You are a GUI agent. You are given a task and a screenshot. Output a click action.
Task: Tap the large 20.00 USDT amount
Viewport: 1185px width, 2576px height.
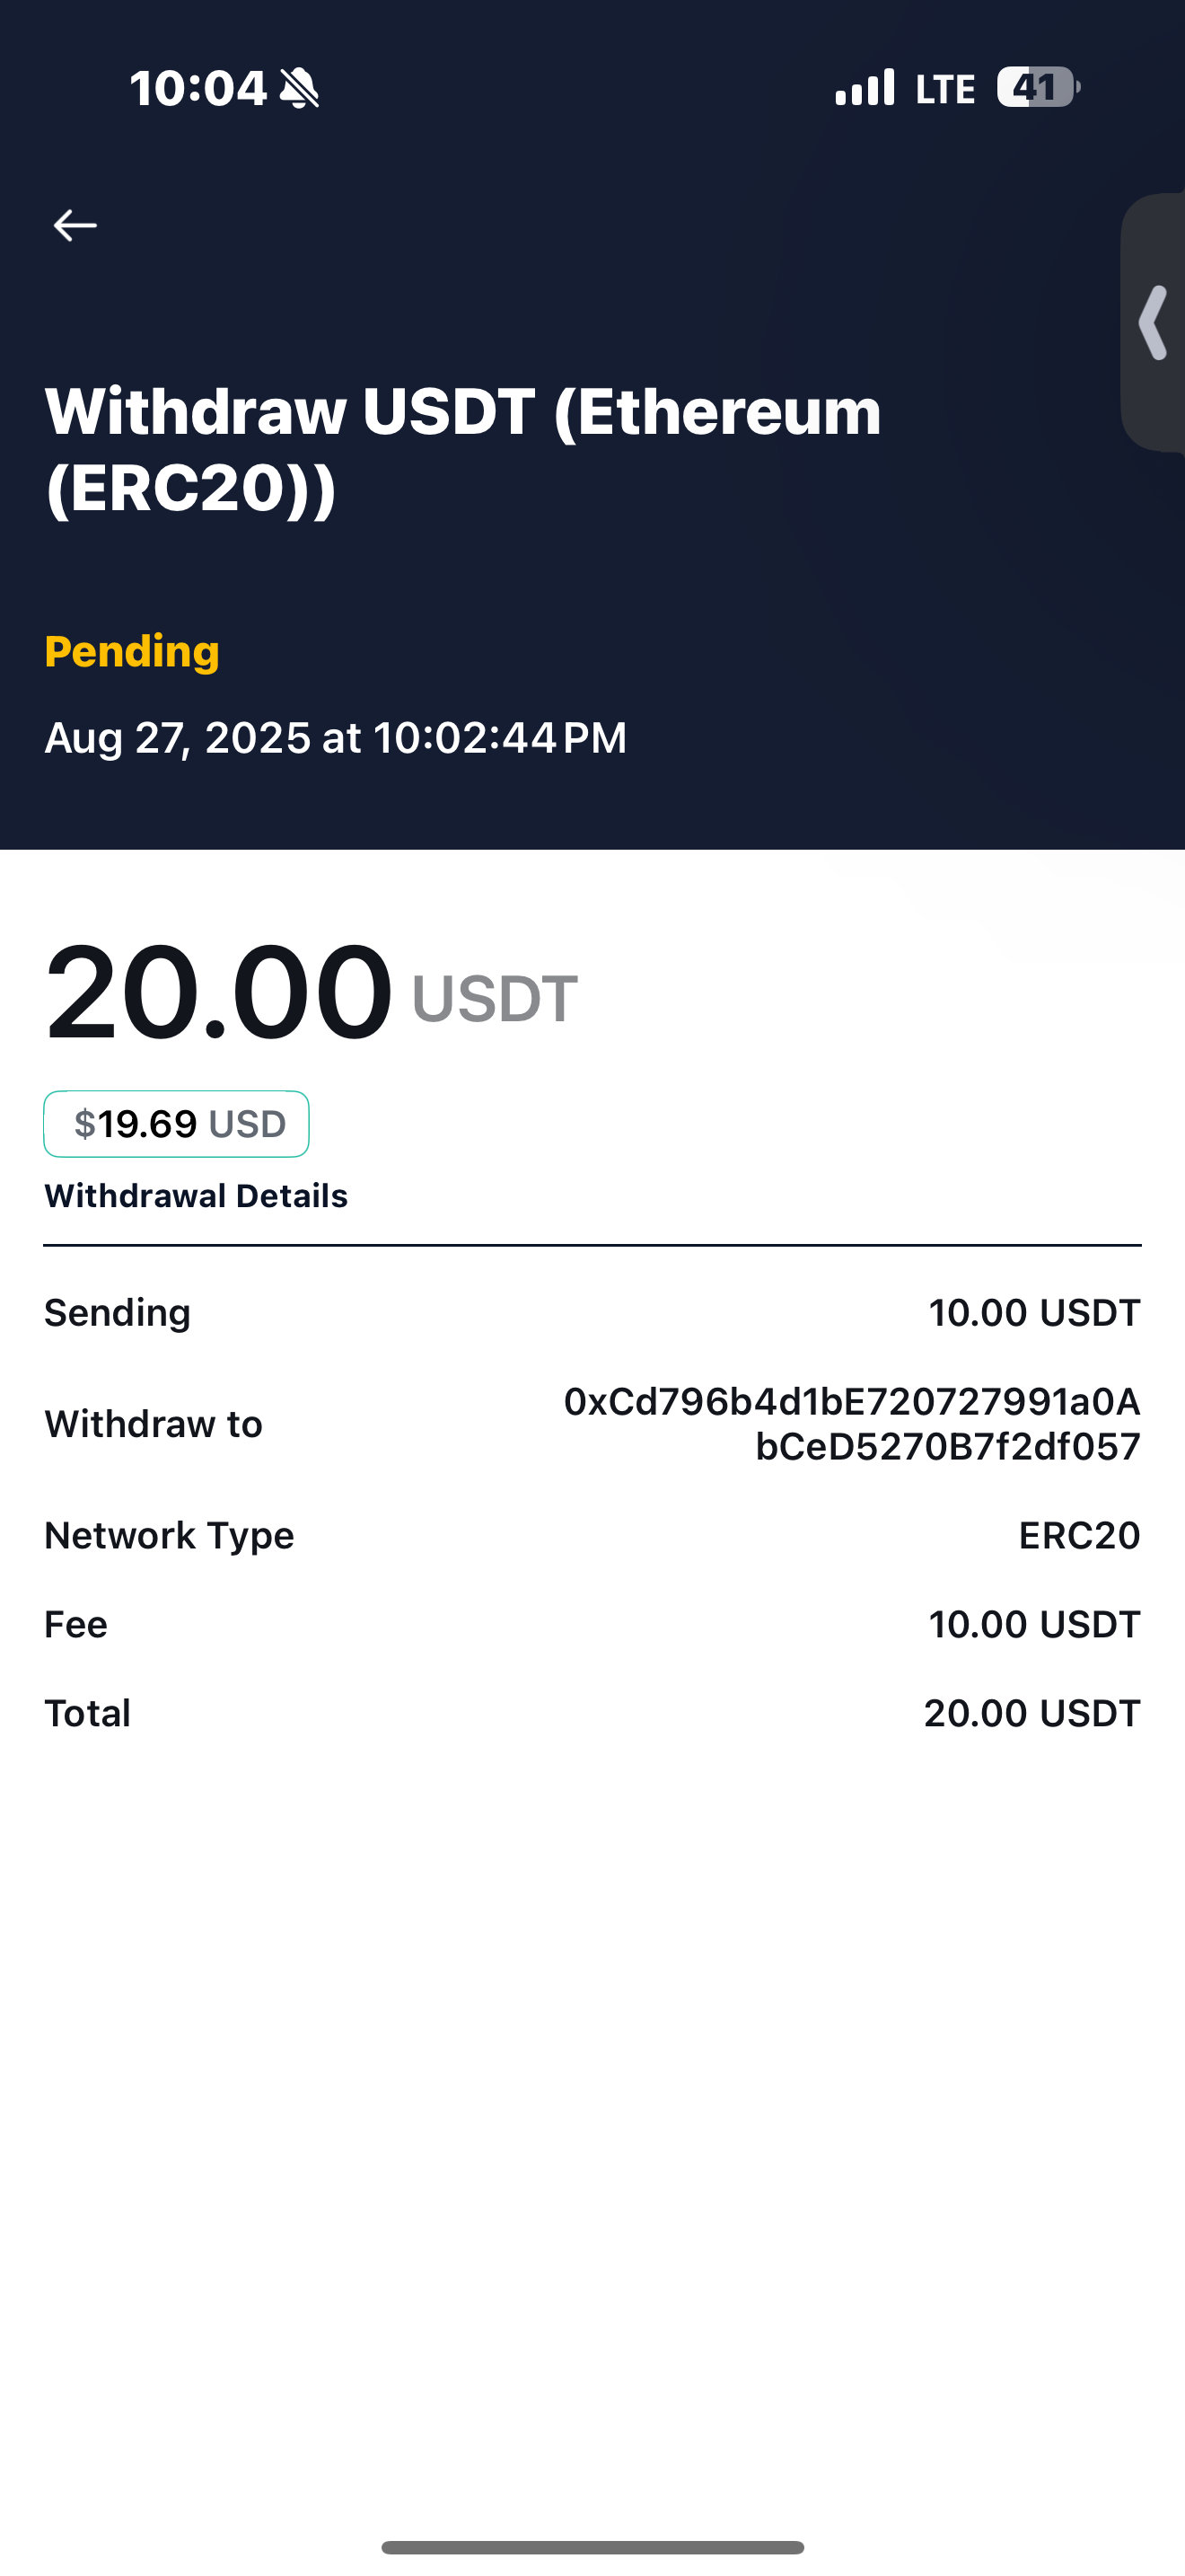pos(310,993)
